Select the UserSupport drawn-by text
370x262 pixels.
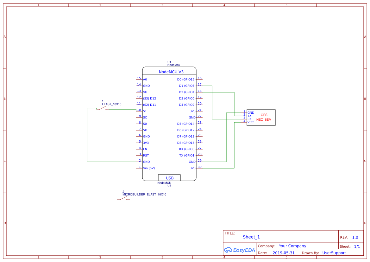pos(334,252)
